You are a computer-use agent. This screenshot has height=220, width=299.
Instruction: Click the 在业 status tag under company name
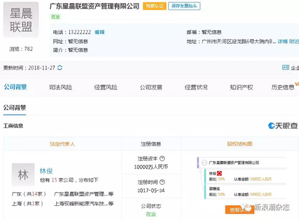[x=56, y=17]
